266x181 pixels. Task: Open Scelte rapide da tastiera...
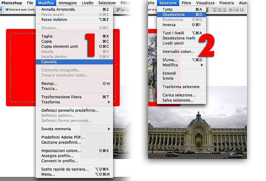(74, 169)
